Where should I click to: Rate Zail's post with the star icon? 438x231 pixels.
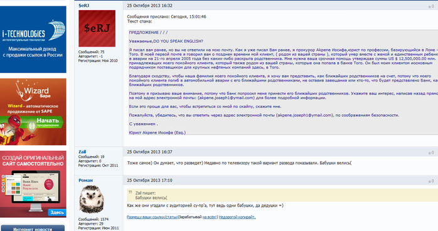click(430, 153)
